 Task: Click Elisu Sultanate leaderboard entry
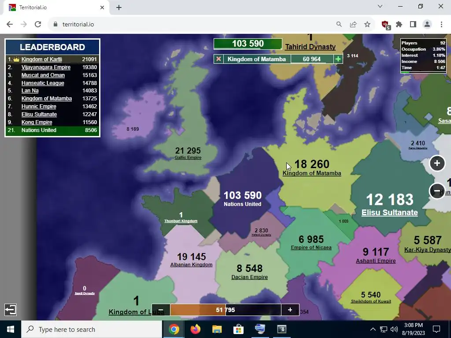(x=39, y=114)
